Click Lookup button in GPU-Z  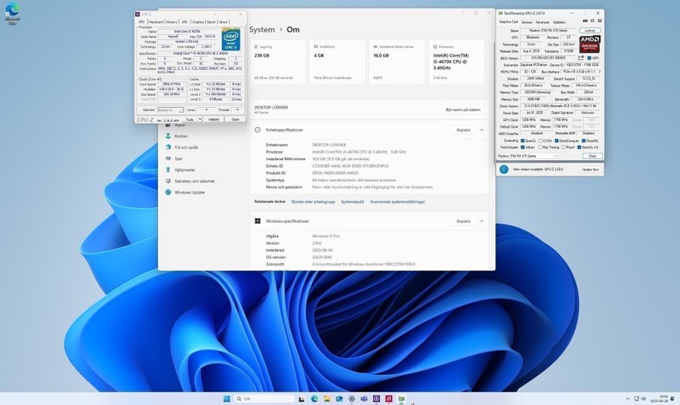coord(590,30)
